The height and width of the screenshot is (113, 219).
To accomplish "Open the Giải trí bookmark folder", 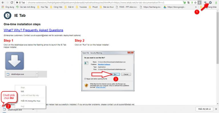I will point(69,7).
